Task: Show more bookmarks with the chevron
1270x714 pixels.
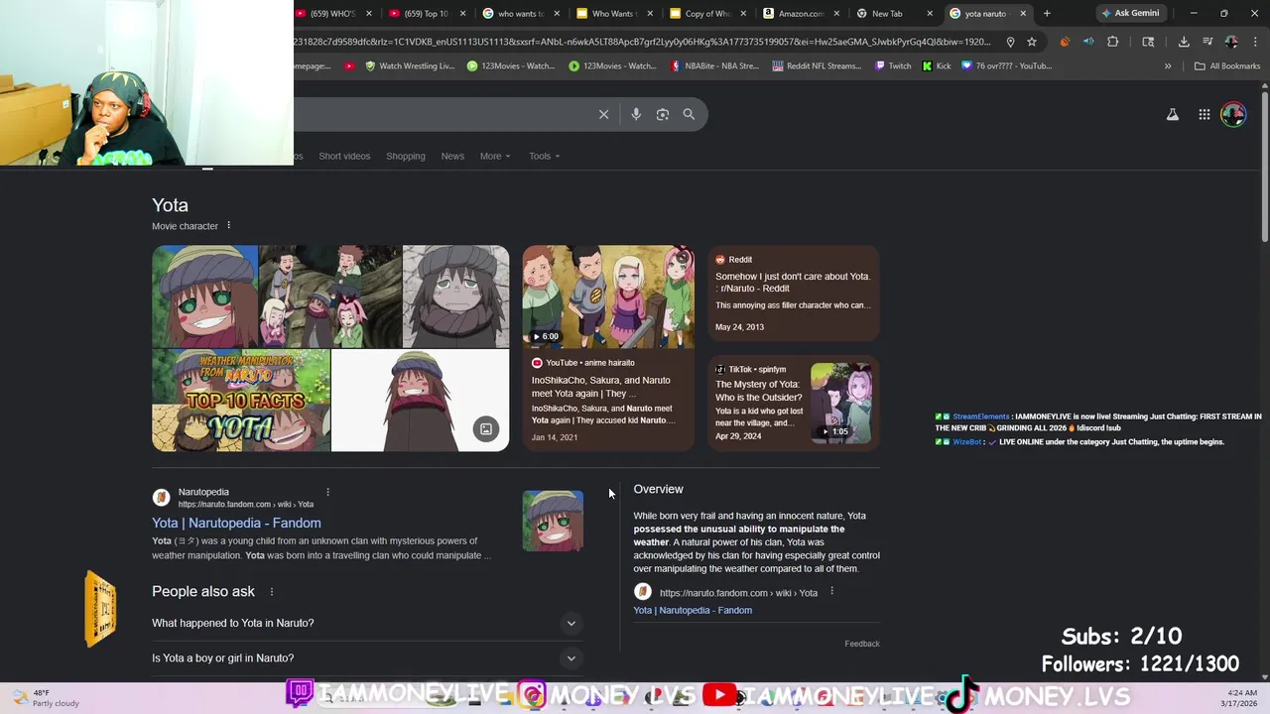Action: click(1168, 66)
